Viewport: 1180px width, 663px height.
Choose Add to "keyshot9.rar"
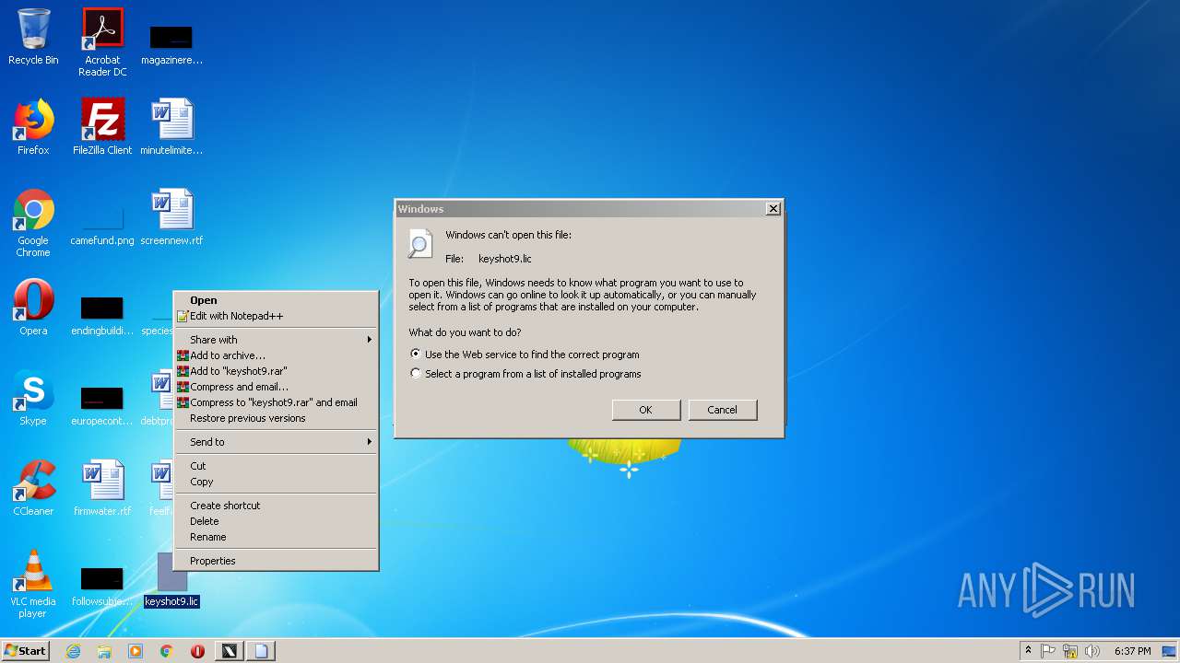pos(276,371)
